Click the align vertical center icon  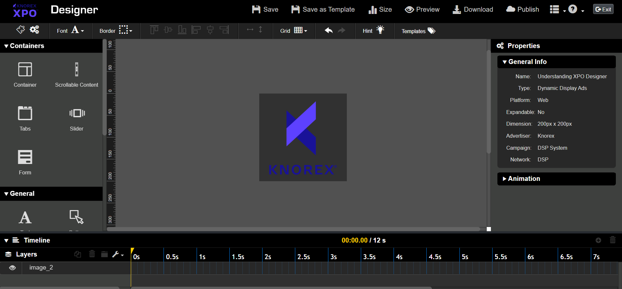point(168,30)
